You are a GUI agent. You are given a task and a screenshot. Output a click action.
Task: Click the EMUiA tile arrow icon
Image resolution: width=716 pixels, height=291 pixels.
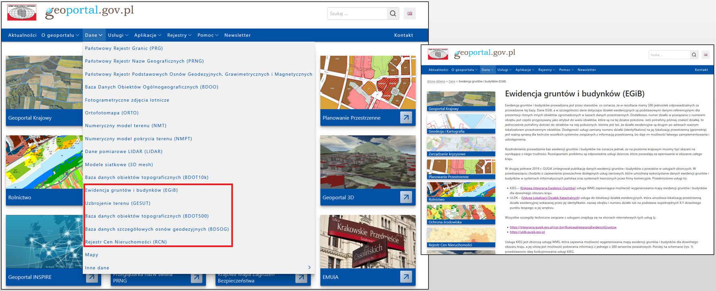[x=406, y=277]
